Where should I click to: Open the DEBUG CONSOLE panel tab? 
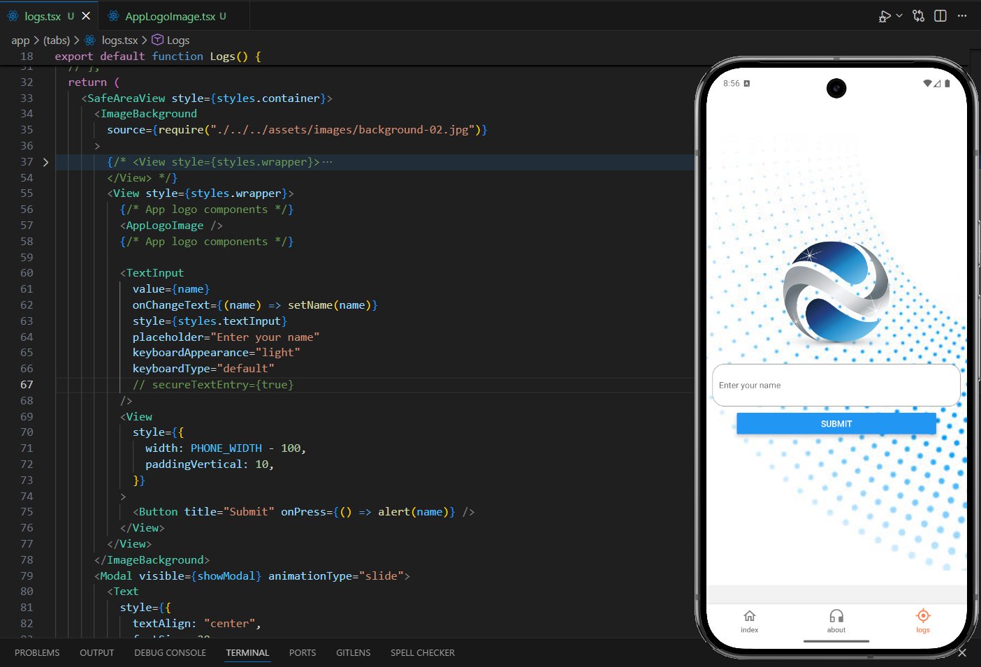[170, 652]
